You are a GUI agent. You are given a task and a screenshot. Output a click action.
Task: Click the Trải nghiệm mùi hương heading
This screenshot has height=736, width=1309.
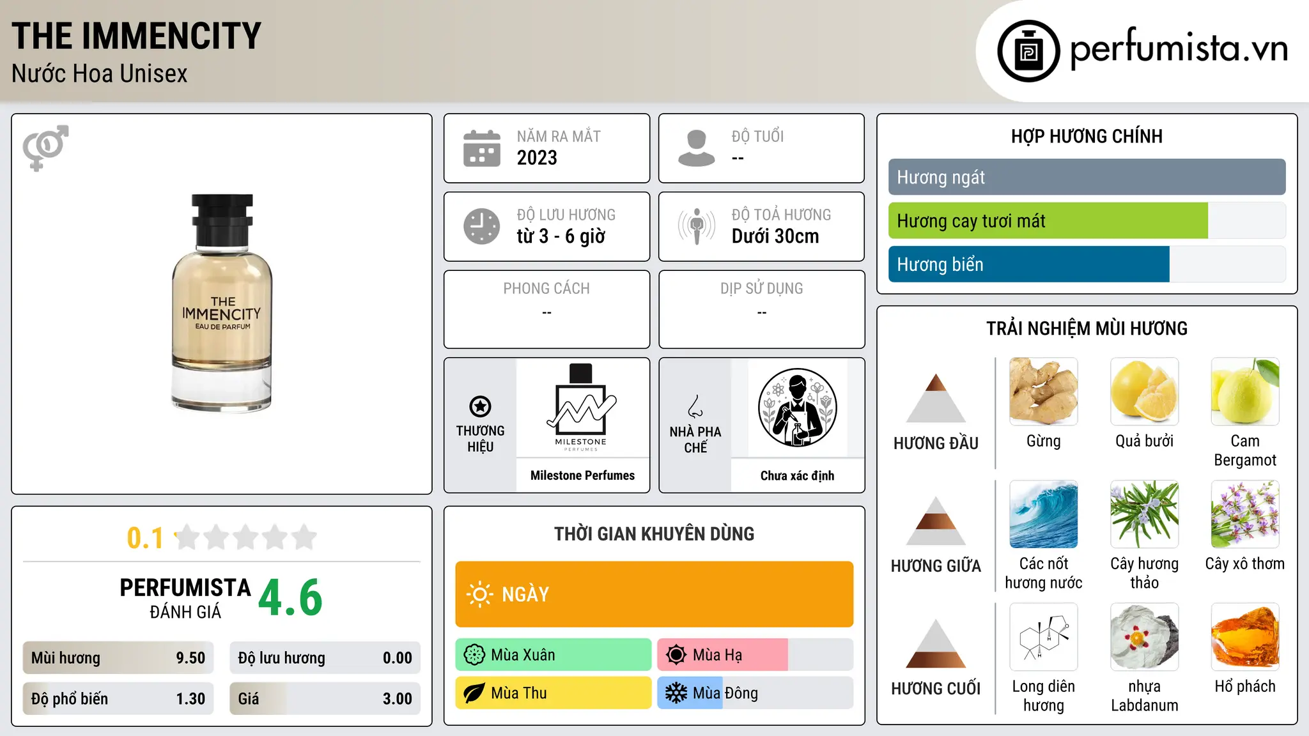click(x=1087, y=328)
